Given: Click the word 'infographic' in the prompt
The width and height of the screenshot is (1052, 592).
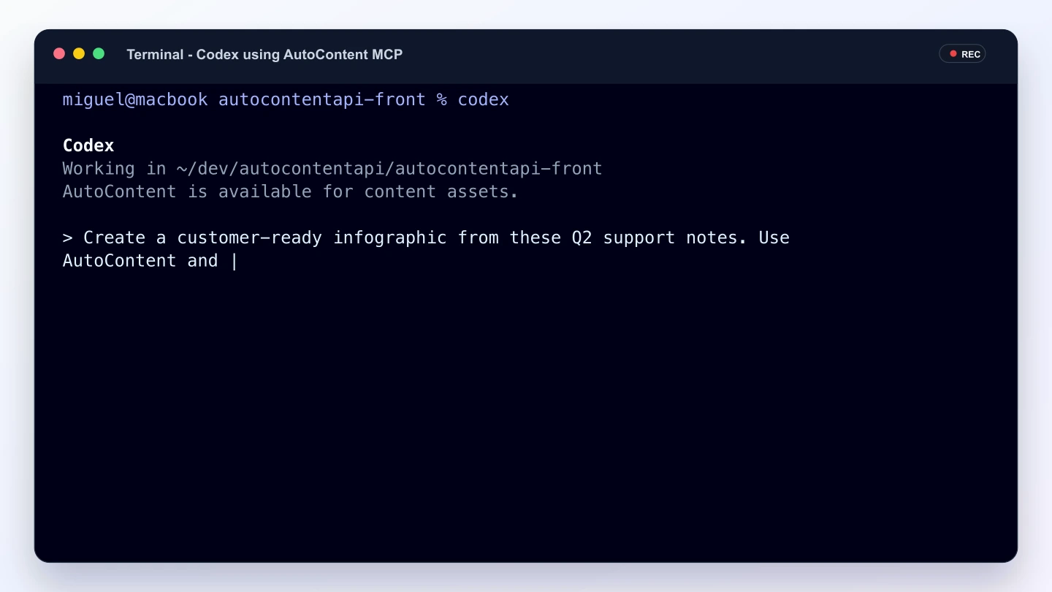Looking at the screenshot, I should tap(390, 238).
